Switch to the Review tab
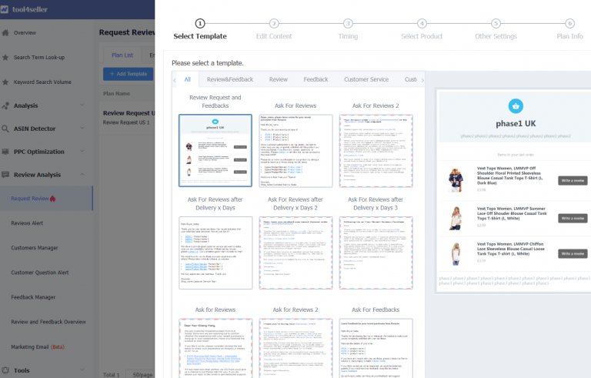Image resolution: width=591 pixels, height=378 pixels. coord(278,79)
